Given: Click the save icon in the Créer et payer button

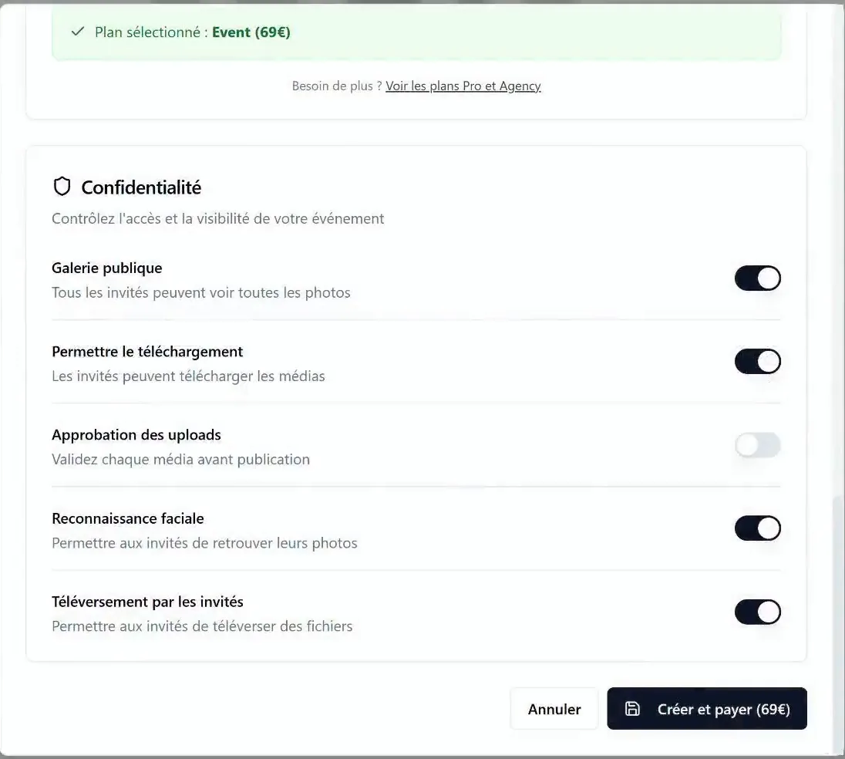Looking at the screenshot, I should click(x=632, y=709).
